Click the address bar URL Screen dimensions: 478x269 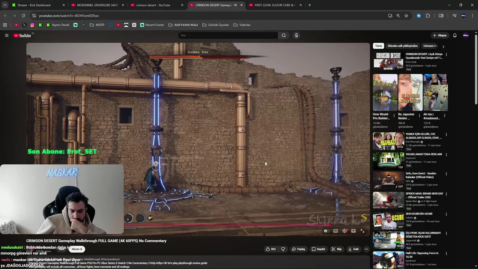(69, 16)
